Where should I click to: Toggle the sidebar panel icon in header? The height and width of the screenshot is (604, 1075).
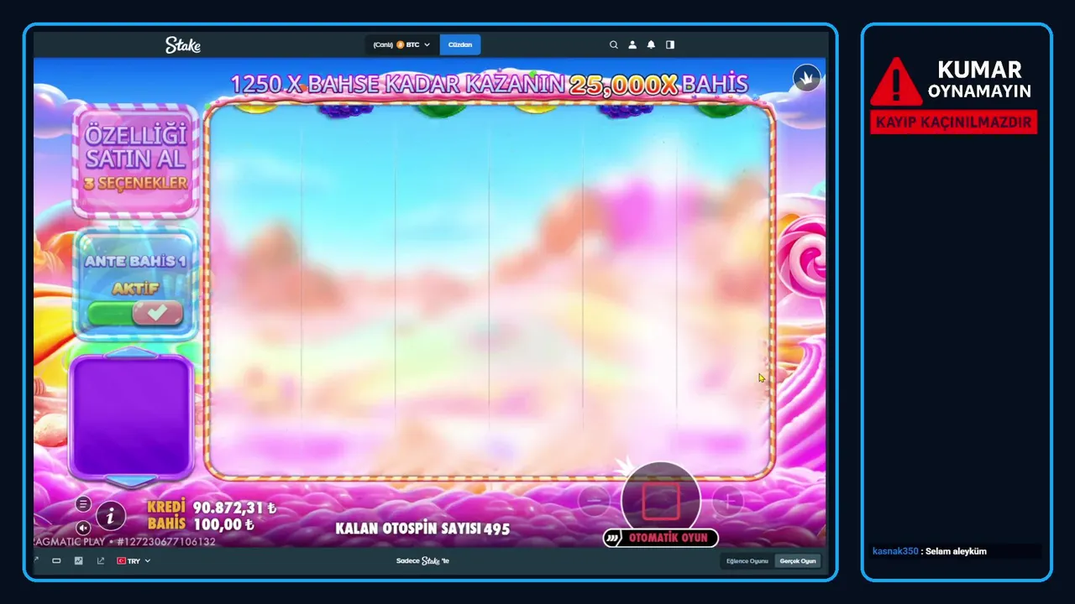(670, 45)
